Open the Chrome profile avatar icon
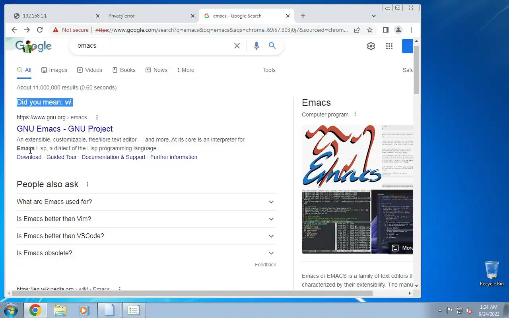 tap(398, 30)
